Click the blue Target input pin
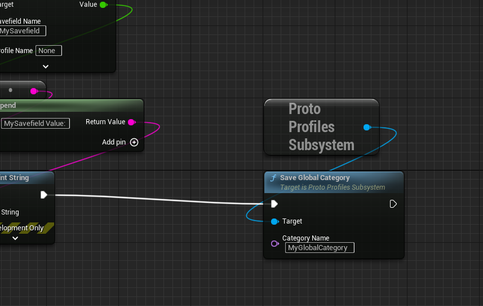 click(274, 221)
